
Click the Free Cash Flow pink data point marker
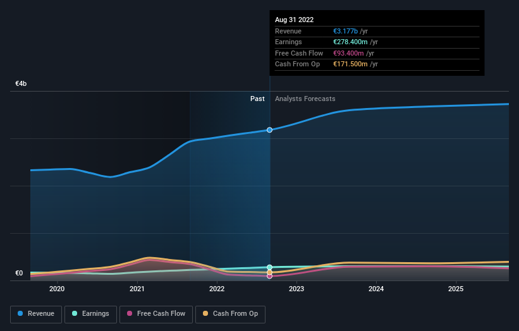tap(270, 276)
